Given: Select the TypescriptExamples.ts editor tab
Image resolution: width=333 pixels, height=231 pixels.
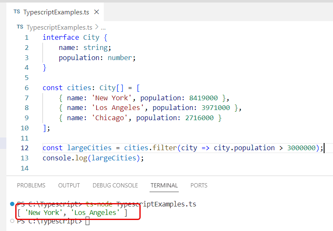Looking at the screenshot, I should point(55,12).
